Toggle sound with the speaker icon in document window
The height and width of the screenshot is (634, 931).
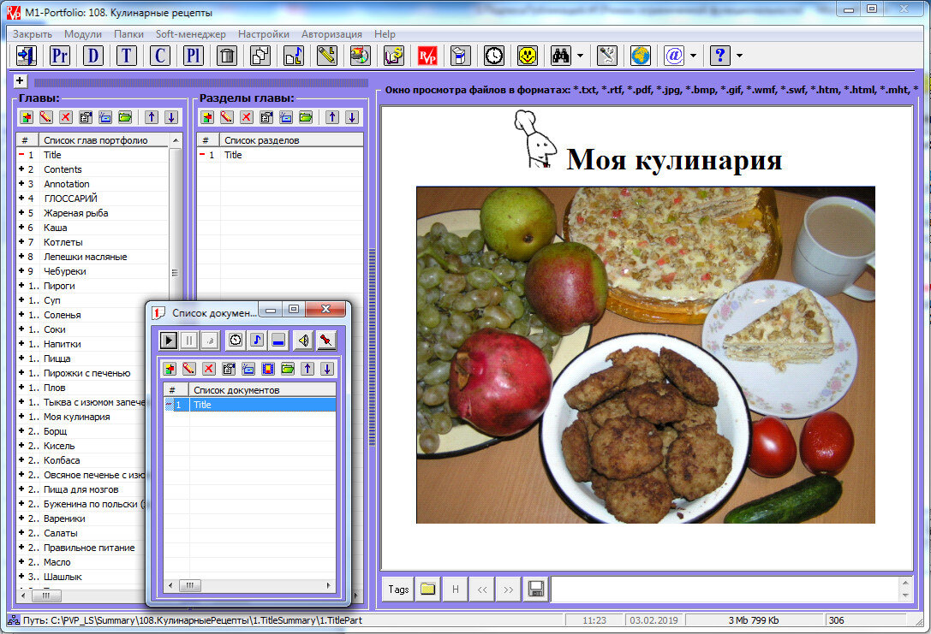302,340
